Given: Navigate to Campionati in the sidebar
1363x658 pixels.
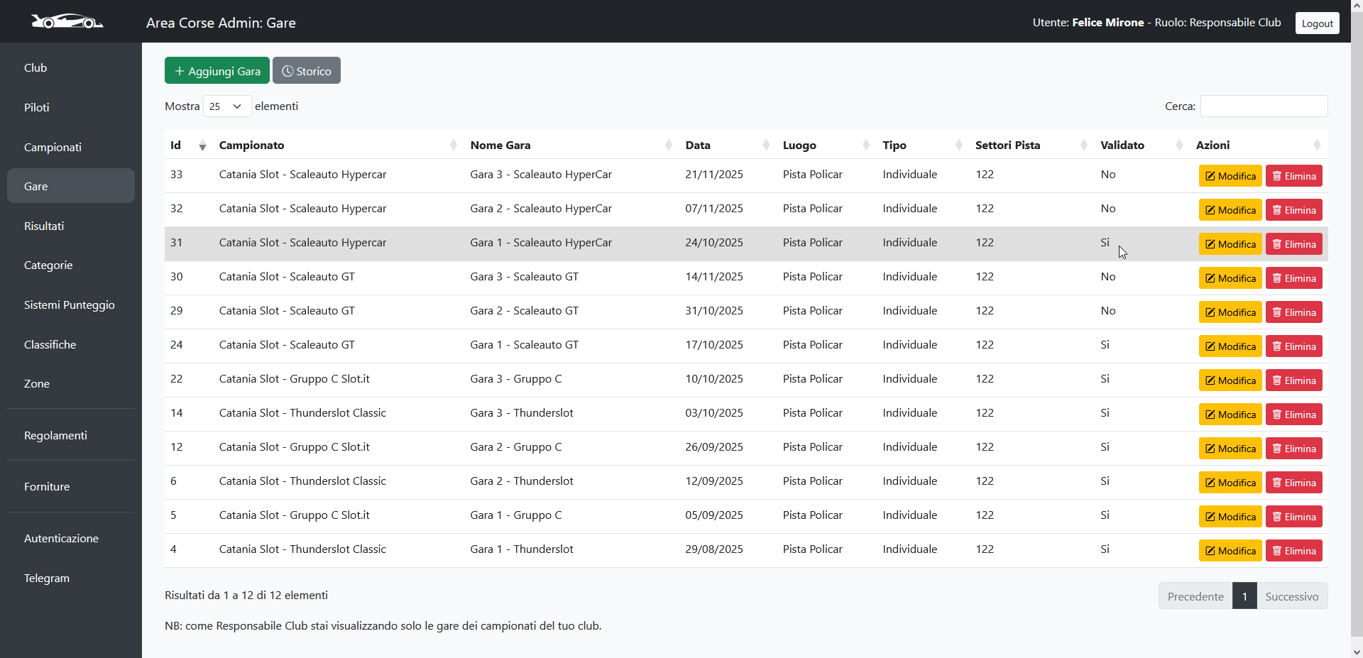Looking at the screenshot, I should [53, 147].
